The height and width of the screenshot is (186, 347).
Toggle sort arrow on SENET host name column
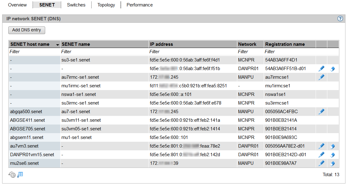pos(57,45)
